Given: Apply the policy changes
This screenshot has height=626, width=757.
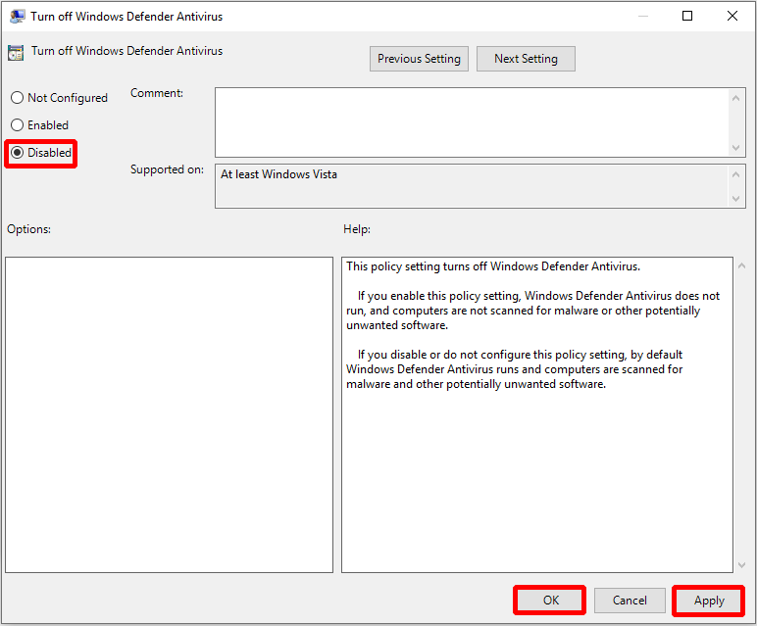Looking at the screenshot, I should (x=709, y=601).
